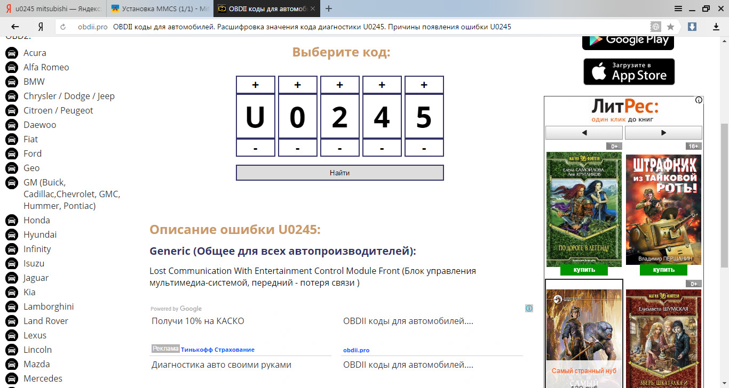Open the По дороге в легенду cover
The height and width of the screenshot is (388, 729).
coord(584,209)
